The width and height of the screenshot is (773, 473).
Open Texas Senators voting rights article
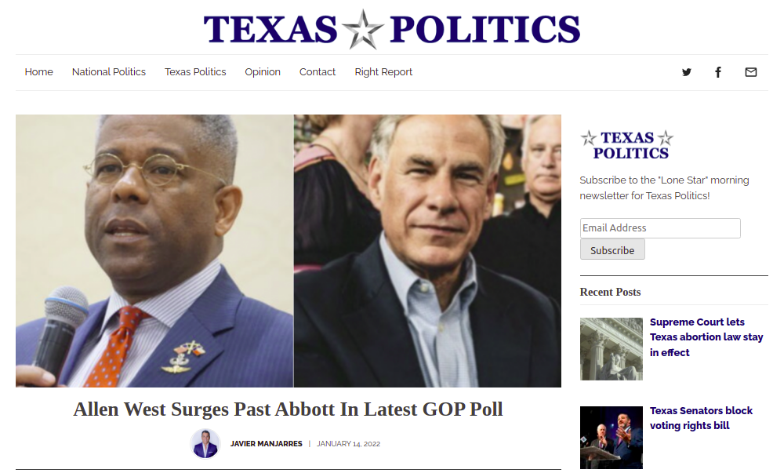701,418
